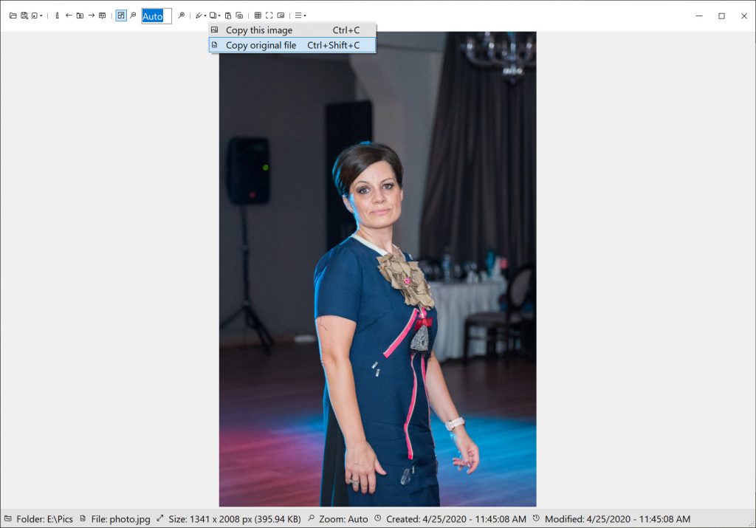Go to next image with right arrow
This screenshot has width=756, height=528.
pos(91,16)
